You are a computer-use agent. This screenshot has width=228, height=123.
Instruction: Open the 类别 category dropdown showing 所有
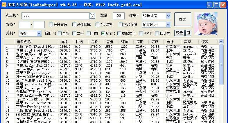pyautogui.click(x=30, y=34)
